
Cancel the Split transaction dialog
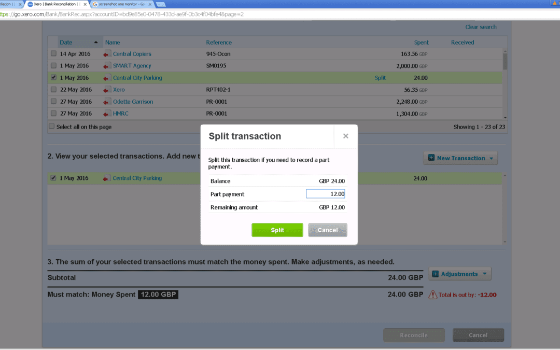click(x=328, y=230)
